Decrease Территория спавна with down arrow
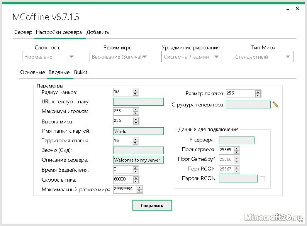Viewport: 307px width, 226px height. pyautogui.click(x=136, y=143)
